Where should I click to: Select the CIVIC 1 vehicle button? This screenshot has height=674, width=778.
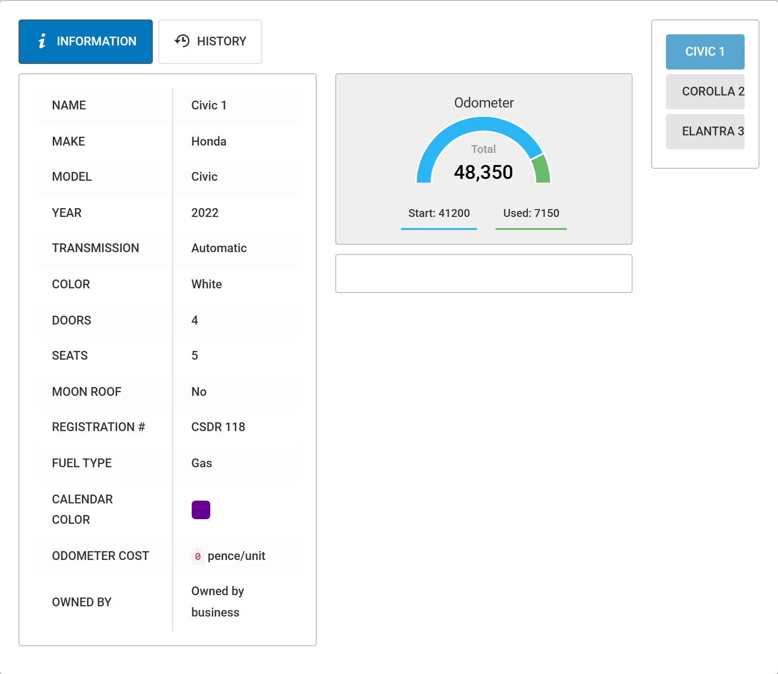(705, 51)
